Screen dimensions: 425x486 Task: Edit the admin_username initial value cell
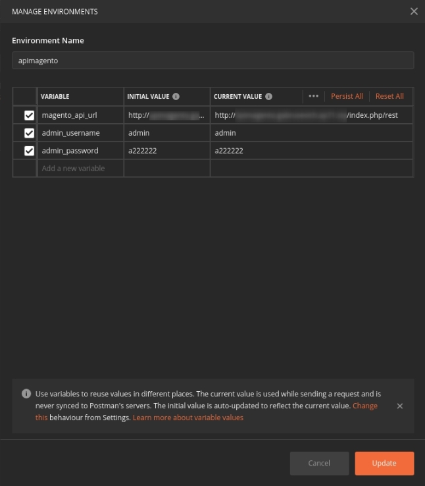166,133
